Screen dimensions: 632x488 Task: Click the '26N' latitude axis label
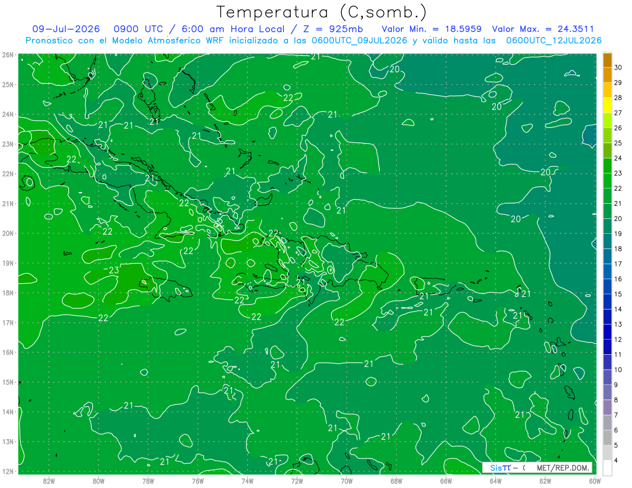[x=7, y=55]
